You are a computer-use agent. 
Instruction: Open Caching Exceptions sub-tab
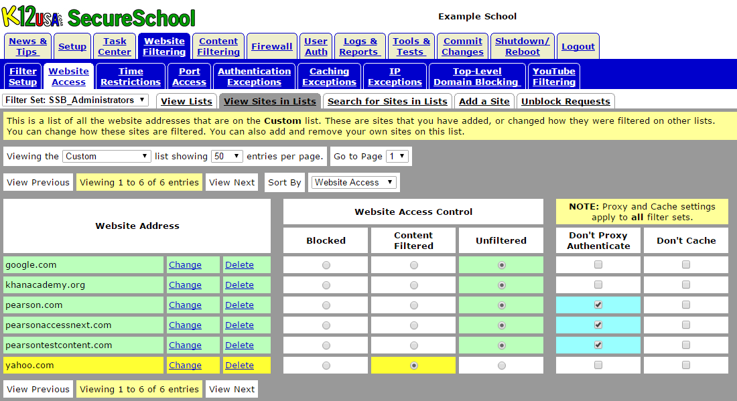pyautogui.click(x=329, y=76)
